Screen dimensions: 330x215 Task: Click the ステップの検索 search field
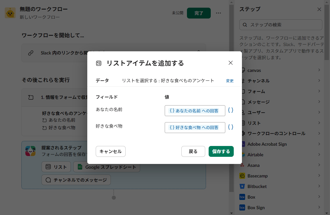[x=281, y=25]
